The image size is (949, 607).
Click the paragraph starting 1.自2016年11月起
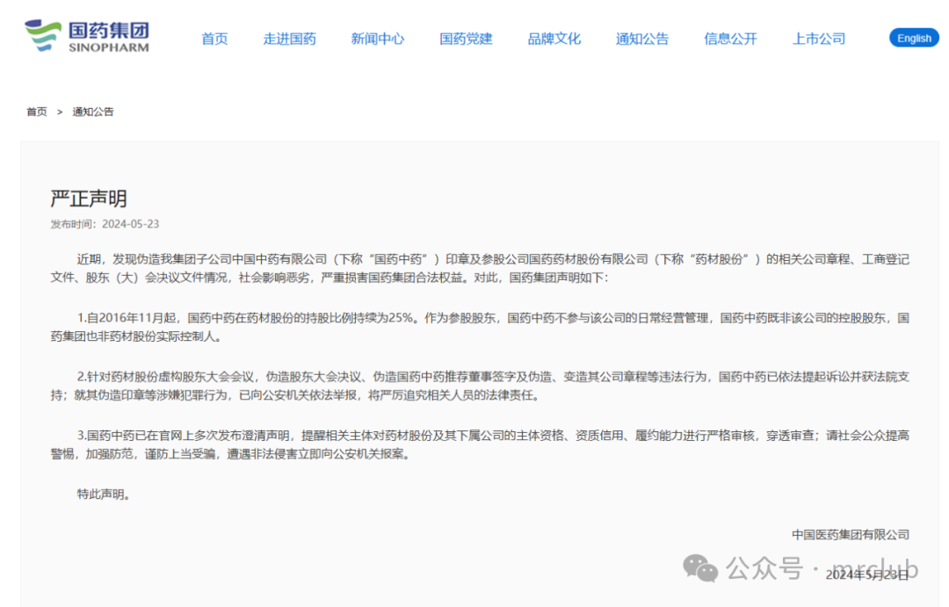[x=480, y=327]
